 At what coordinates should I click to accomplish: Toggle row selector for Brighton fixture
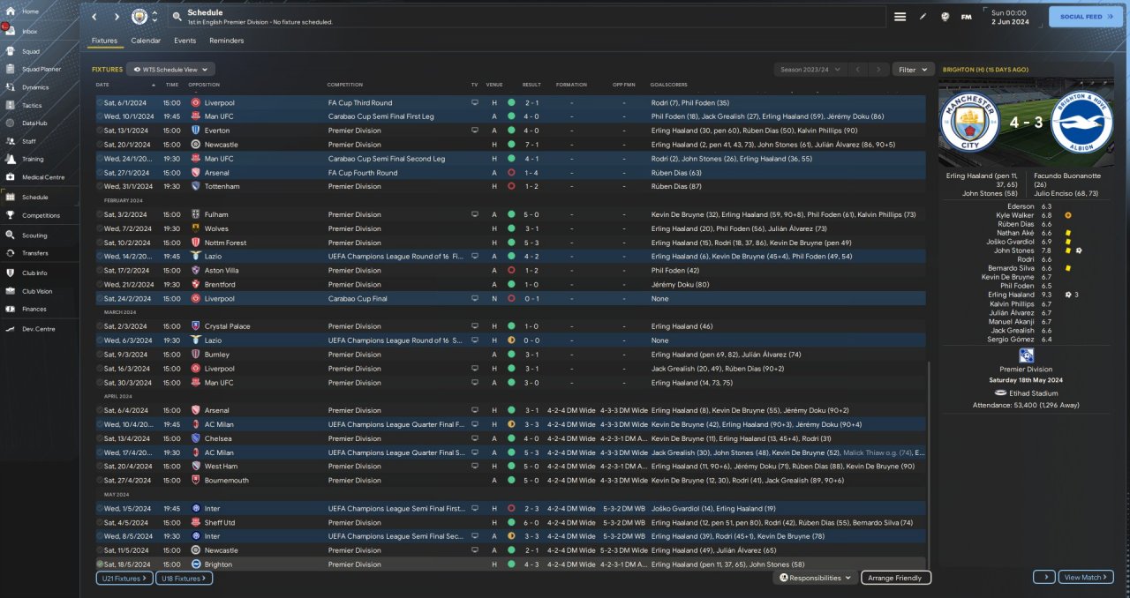coord(100,564)
